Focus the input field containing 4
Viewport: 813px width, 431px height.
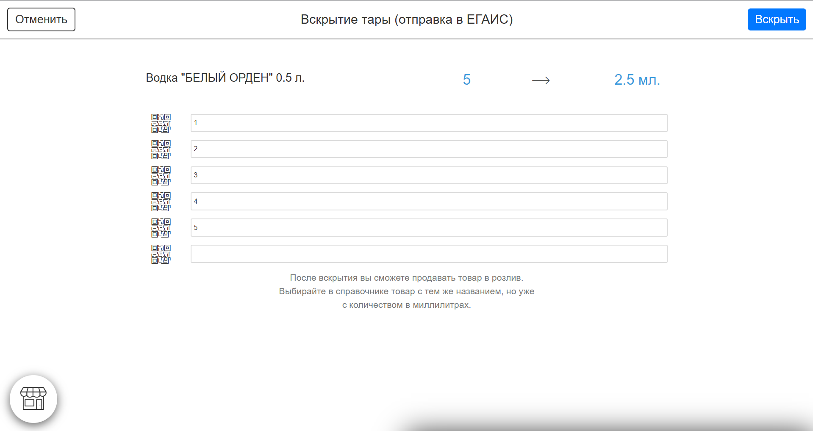tap(429, 202)
